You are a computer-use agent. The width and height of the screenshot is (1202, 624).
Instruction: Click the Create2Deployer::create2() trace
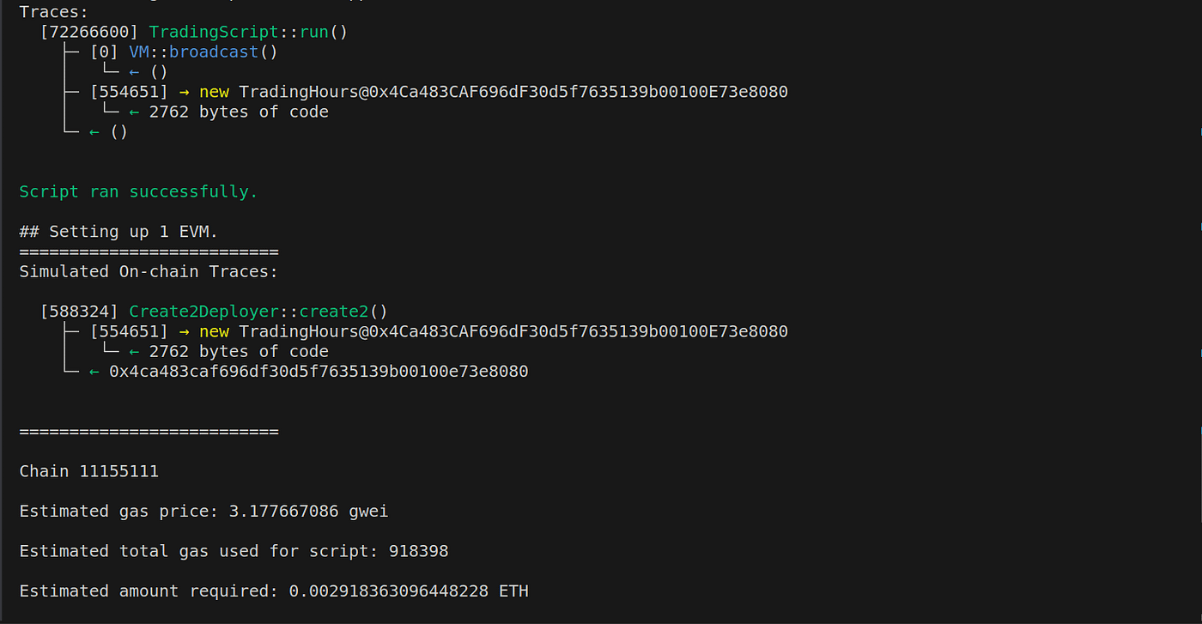[x=258, y=312]
